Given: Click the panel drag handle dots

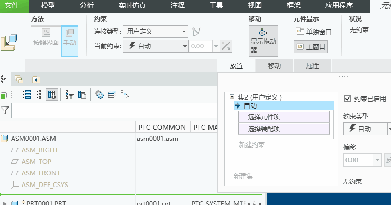Looking at the screenshot, I should coord(343,76).
